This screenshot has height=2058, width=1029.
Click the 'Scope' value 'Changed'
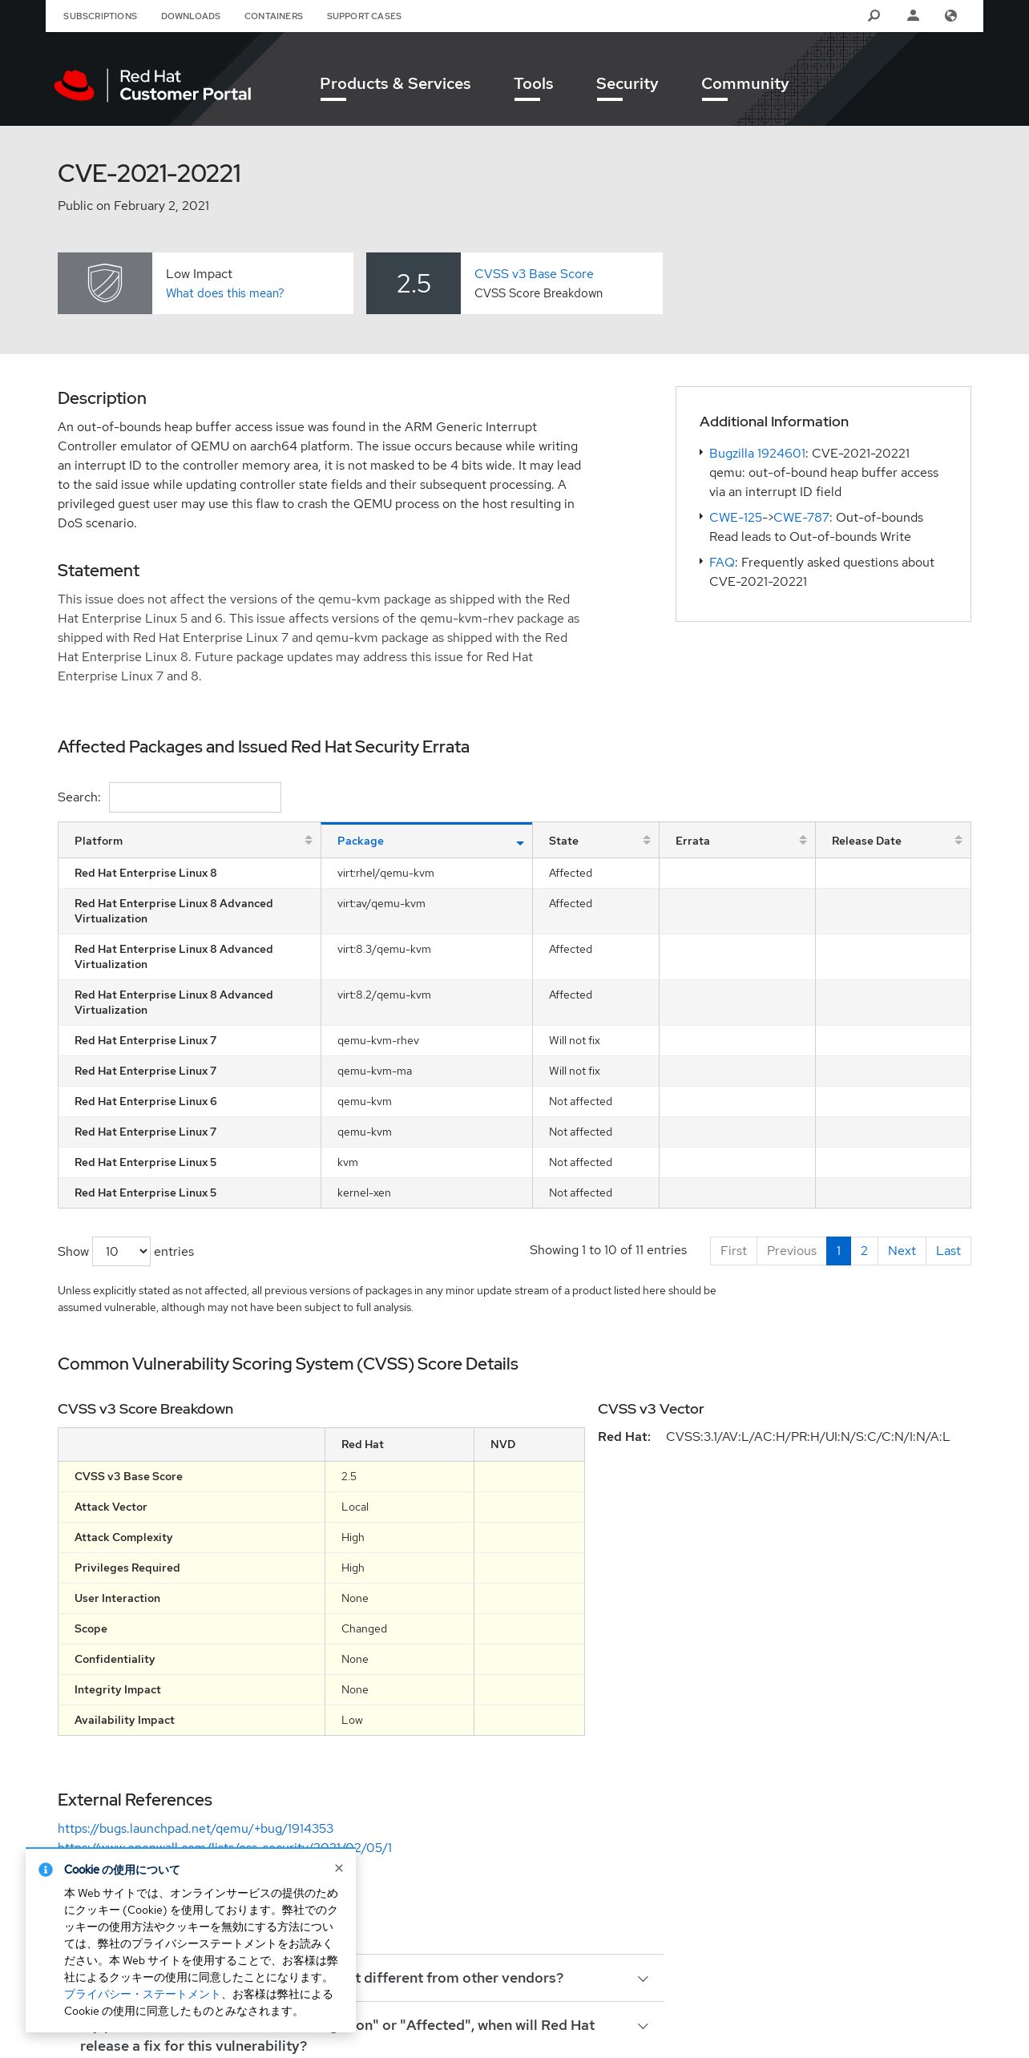pos(364,1628)
